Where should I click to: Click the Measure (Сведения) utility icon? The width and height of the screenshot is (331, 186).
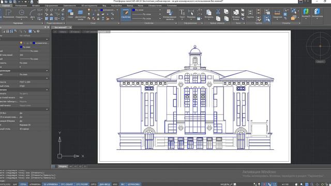click(x=277, y=14)
